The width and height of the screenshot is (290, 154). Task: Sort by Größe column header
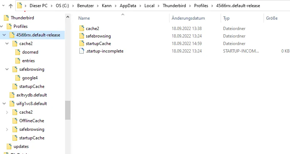[272, 18]
